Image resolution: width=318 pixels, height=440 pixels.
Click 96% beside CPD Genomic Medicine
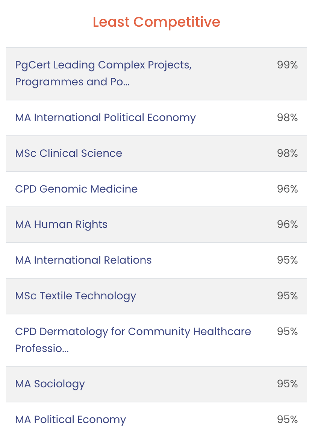click(x=287, y=189)
